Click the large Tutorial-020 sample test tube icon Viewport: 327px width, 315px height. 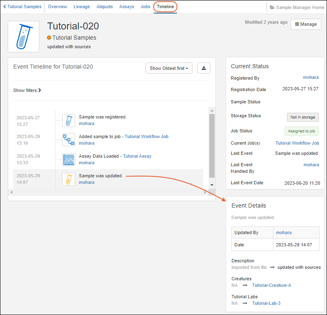pos(23,37)
